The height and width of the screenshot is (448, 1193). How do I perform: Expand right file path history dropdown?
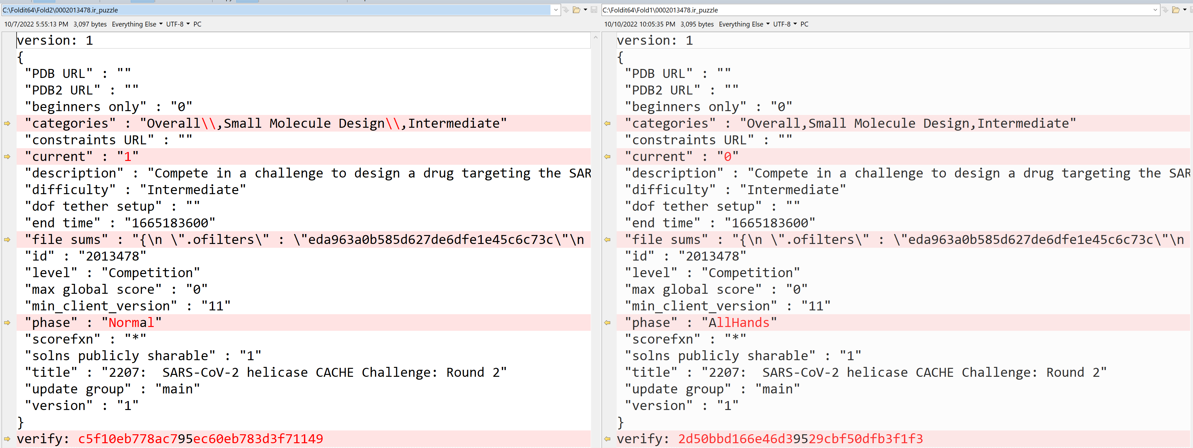(1155, 10)
